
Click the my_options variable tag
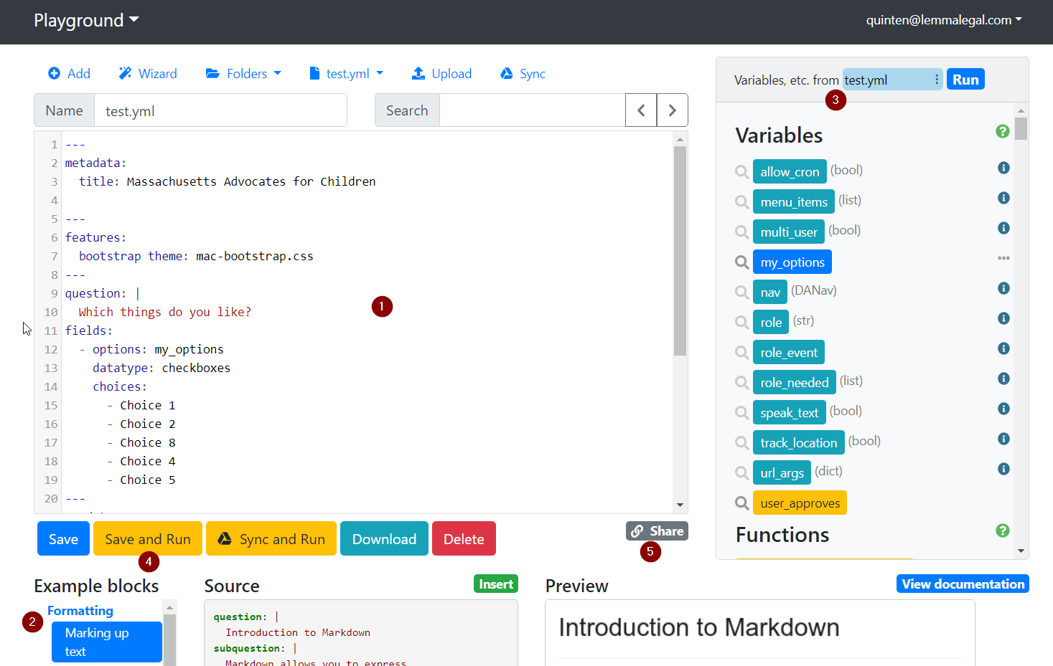pos(792,262)
